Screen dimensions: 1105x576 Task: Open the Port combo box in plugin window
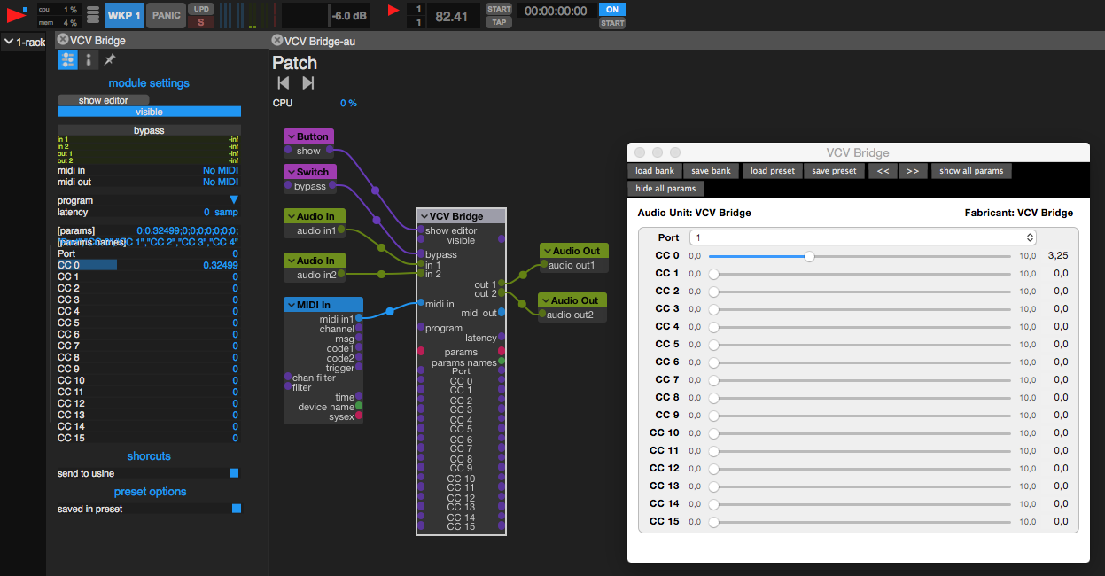click(864, 237)
